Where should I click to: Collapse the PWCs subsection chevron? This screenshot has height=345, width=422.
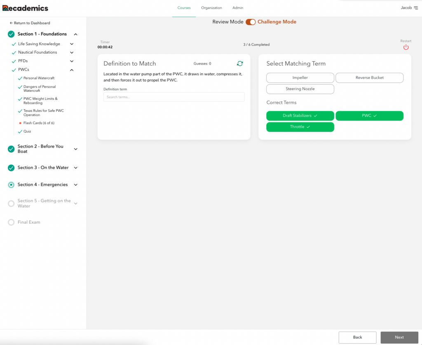click(72, 70)
